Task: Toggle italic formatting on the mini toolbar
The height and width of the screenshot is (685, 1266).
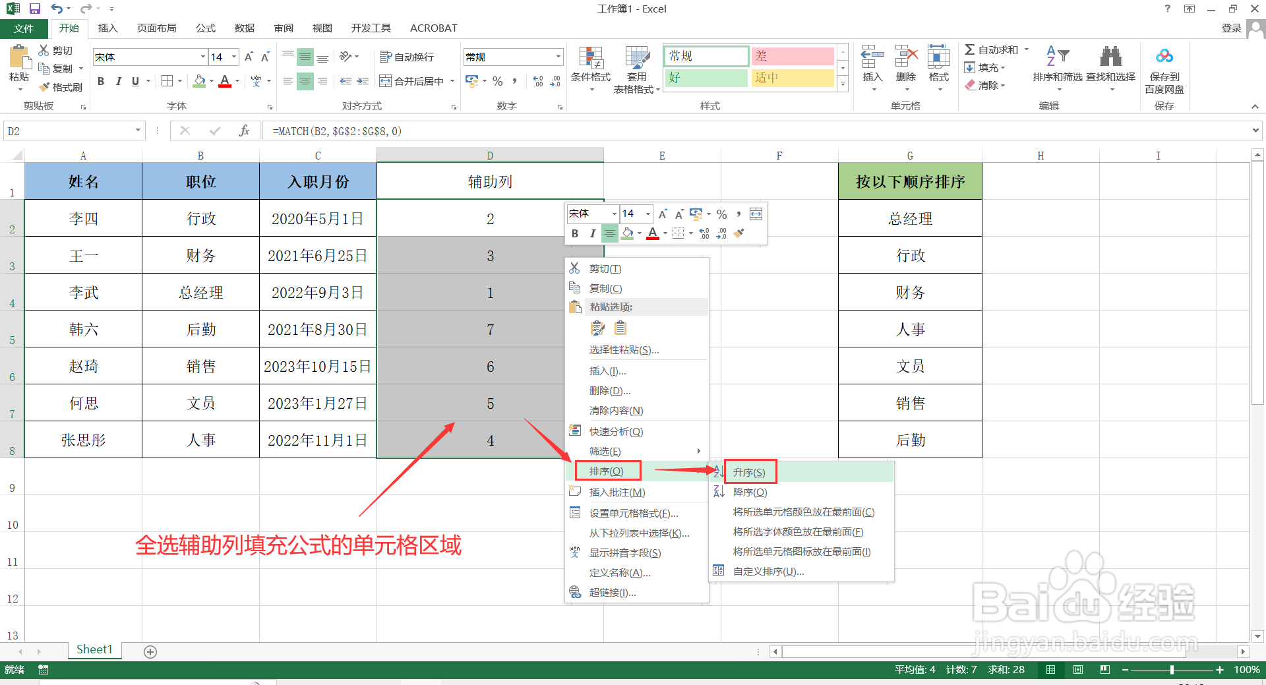Action: point(592,233)
